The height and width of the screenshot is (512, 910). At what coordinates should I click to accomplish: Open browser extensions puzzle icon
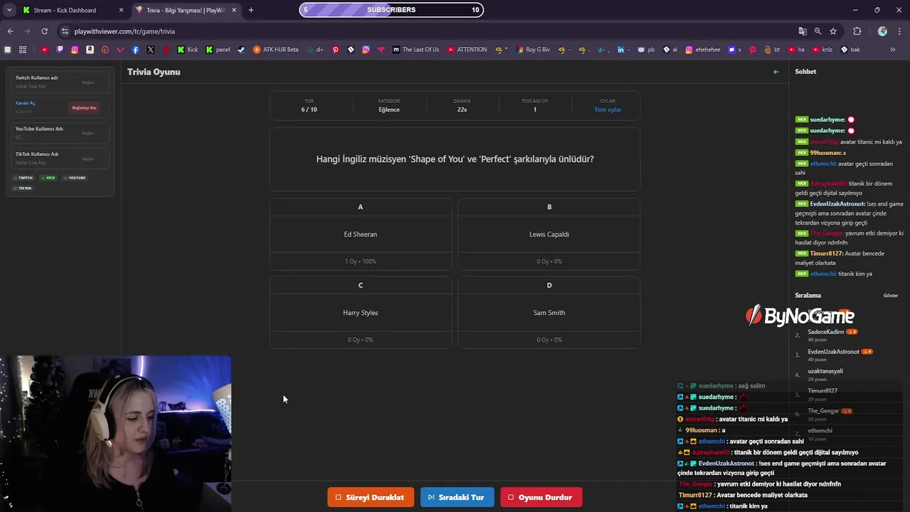click(x=857, y=31)
